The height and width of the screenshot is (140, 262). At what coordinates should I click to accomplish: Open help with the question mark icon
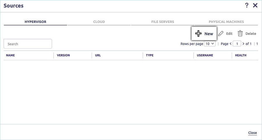click(247, 5)
